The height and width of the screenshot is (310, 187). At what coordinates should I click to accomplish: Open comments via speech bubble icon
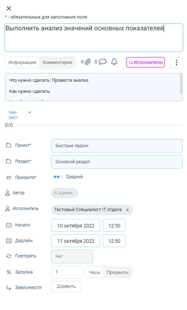(103, 62)
